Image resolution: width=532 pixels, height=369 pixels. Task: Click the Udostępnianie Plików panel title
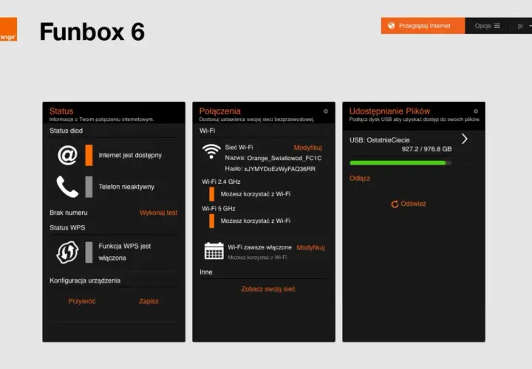(x=390, y=111)
